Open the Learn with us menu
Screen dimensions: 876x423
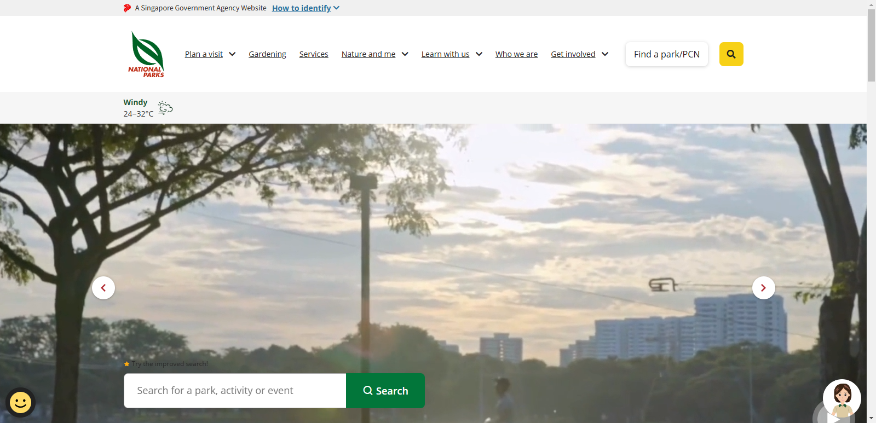click(x=445, y=54)
